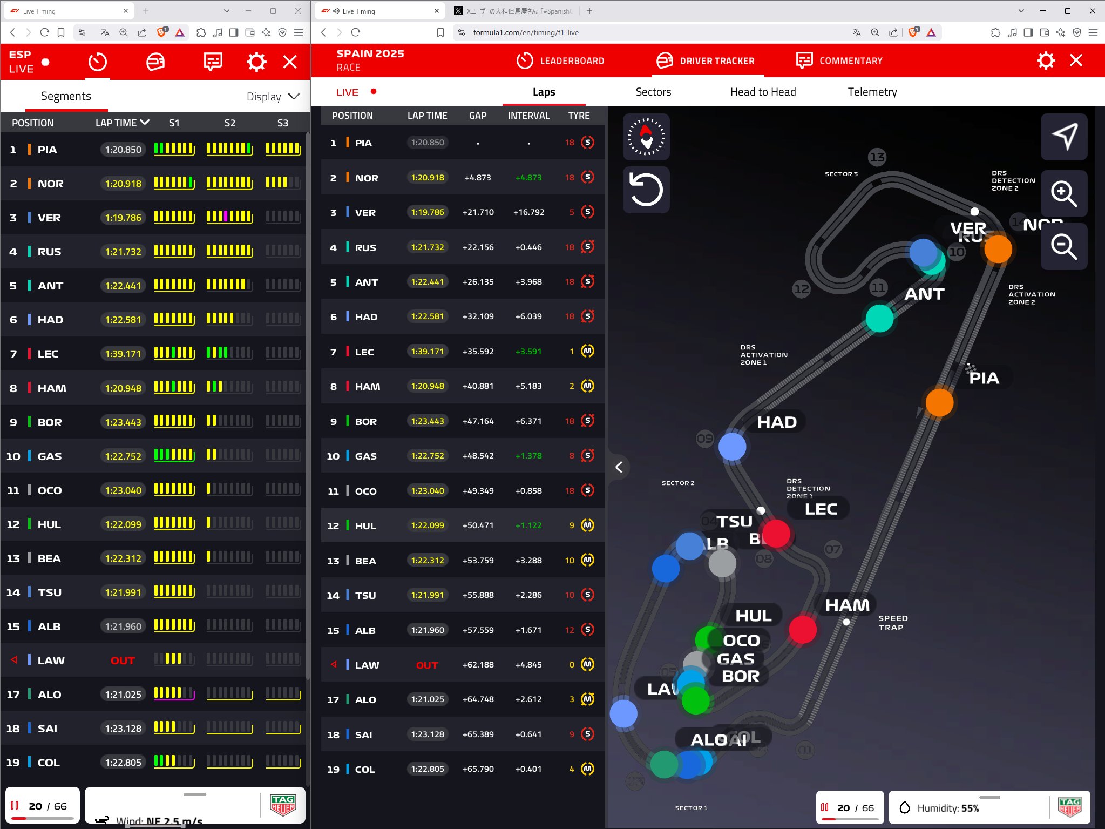
Task: Close the Live Timing tab in left browser
Action: [126, 11]
